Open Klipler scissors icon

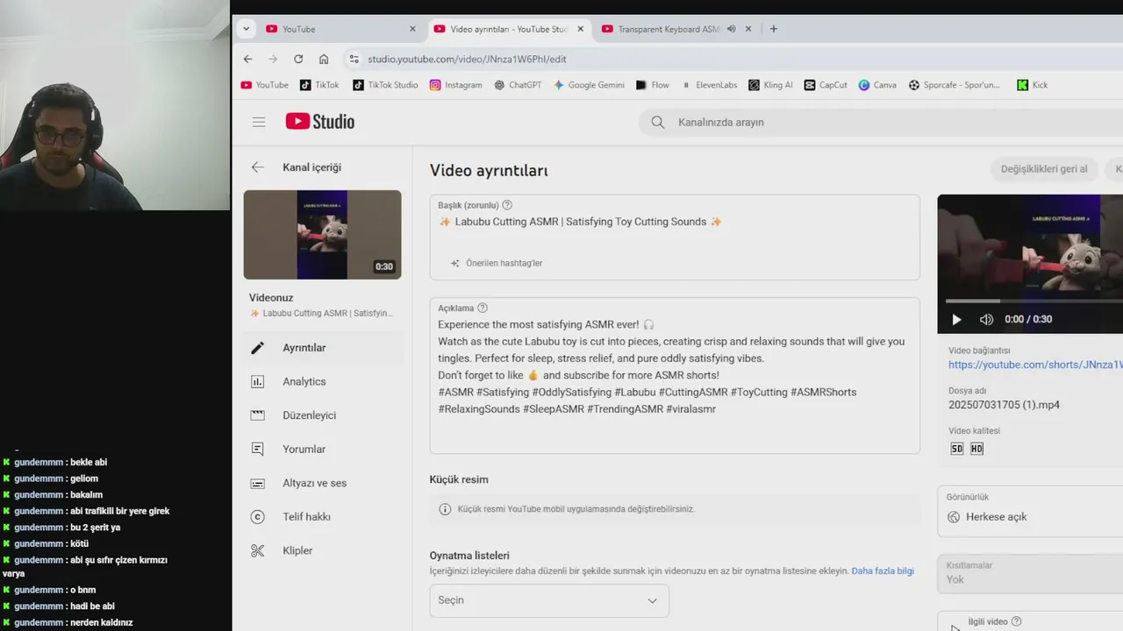tap(257, 550)
